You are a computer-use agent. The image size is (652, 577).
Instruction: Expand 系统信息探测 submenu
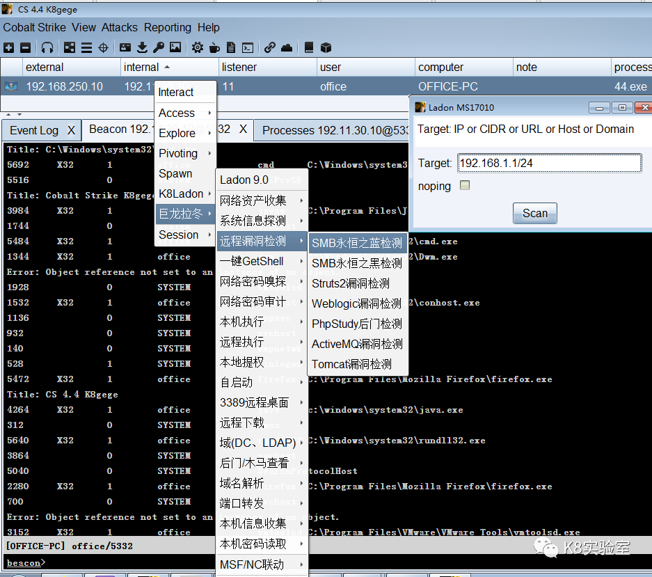click(x=262, y=221)
